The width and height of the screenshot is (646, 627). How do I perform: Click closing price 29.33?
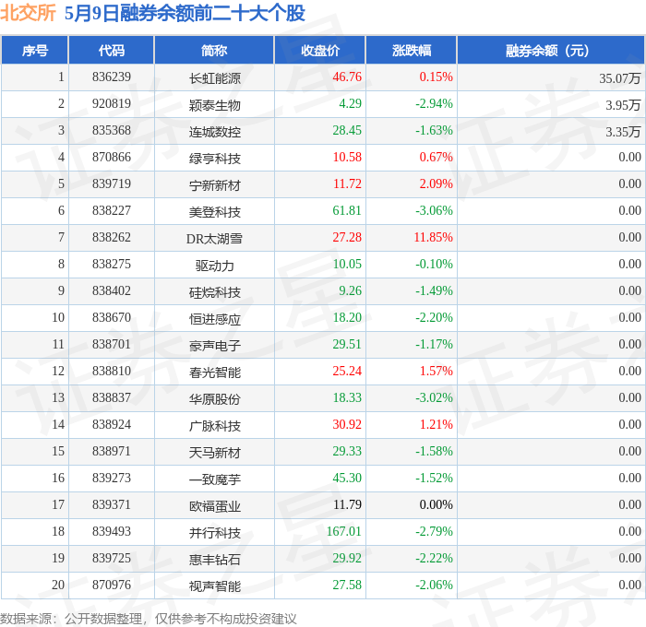(x=347, y=452)
